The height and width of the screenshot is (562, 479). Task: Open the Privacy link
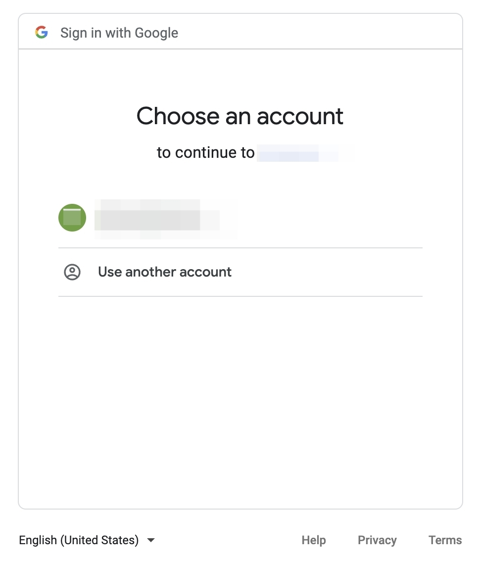click(x=377, y=540)
